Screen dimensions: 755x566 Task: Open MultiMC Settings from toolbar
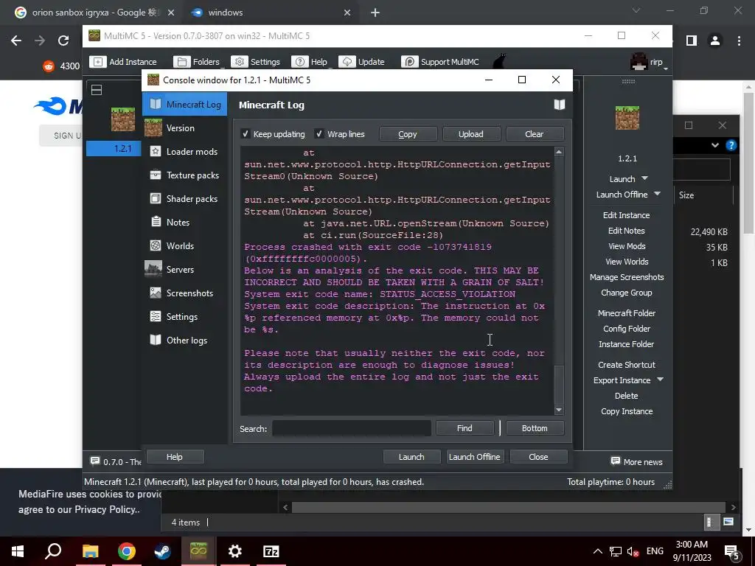(x=256, y=62)
